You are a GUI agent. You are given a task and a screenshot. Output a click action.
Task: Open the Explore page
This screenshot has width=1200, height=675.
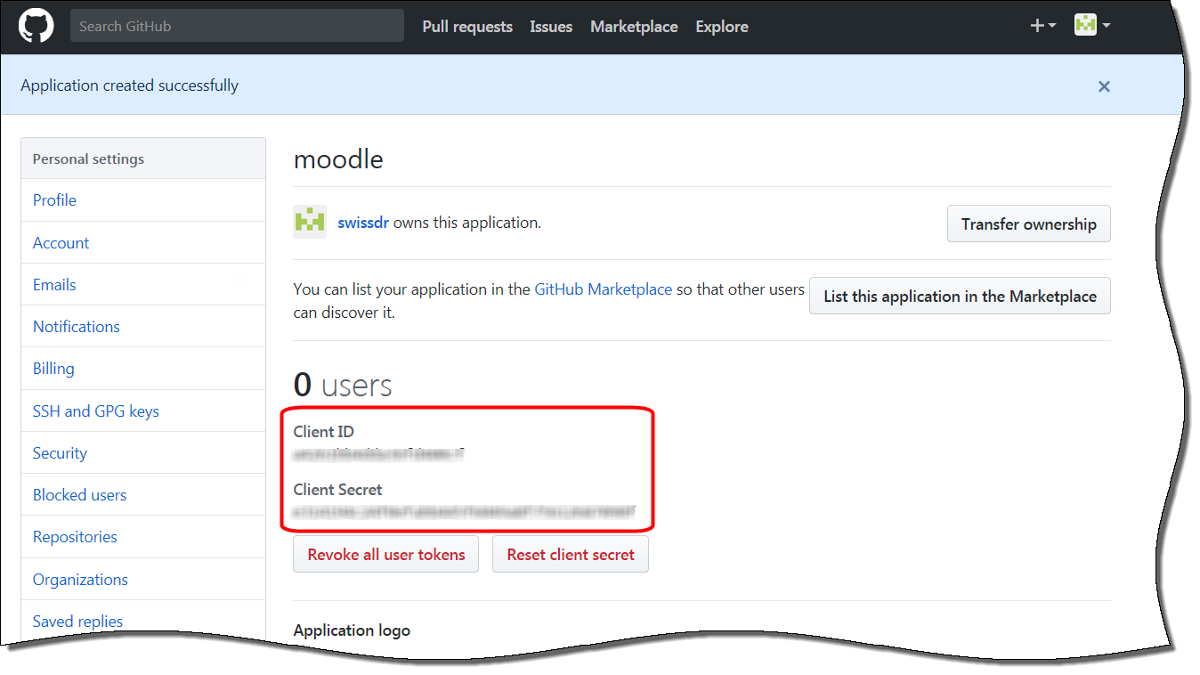[722, 27]
